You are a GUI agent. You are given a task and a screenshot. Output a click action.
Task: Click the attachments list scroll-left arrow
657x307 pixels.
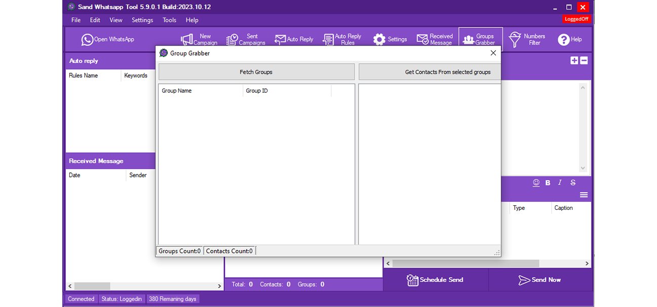pyautogui.click(x=388, y=264)
